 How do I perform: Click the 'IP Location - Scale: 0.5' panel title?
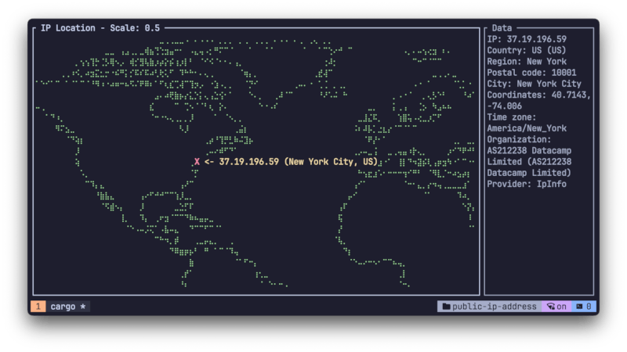point(100,28)
